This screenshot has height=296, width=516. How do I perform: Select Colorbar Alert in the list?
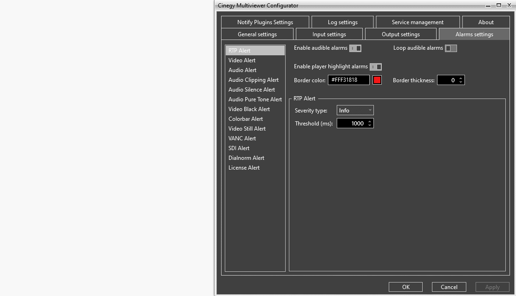point(255,119)
